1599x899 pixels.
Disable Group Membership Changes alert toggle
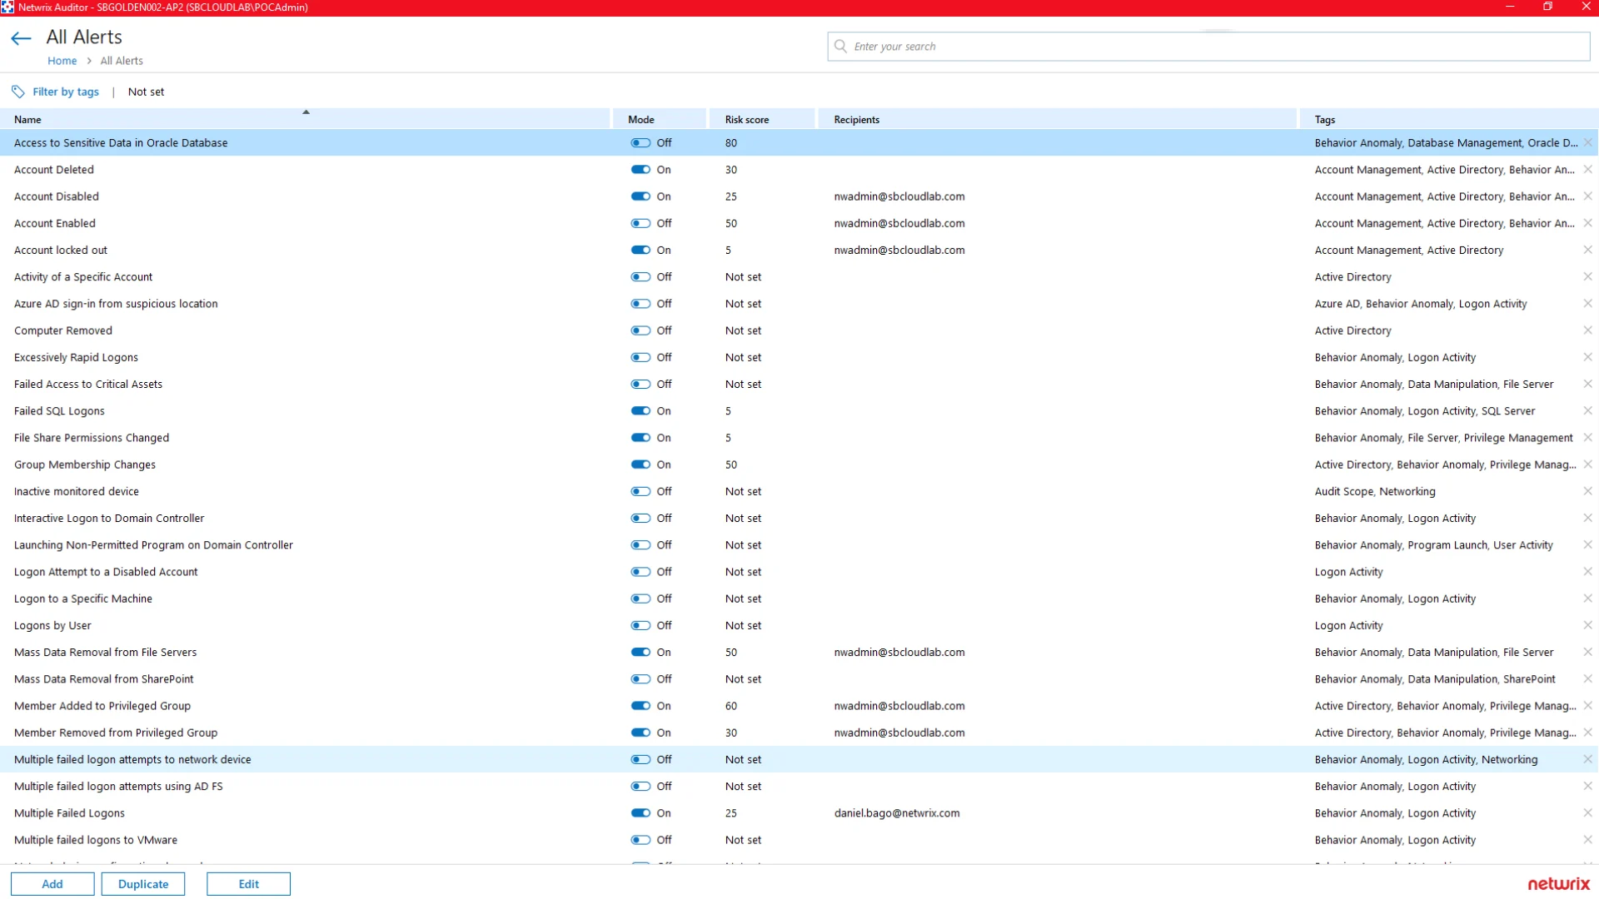[x=640, y=464]
